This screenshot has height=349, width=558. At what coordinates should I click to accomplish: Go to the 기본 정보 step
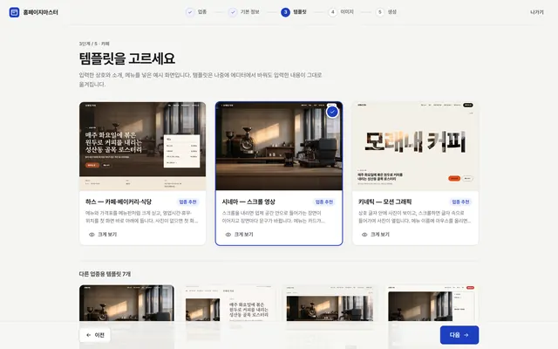[244, 12]
